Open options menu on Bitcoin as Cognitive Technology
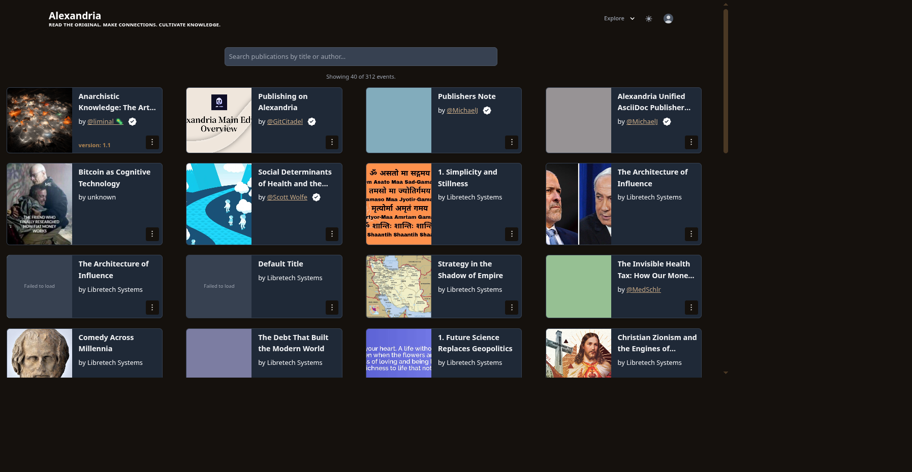The height and width of the screenshot is (472, 912). (152, 234)
